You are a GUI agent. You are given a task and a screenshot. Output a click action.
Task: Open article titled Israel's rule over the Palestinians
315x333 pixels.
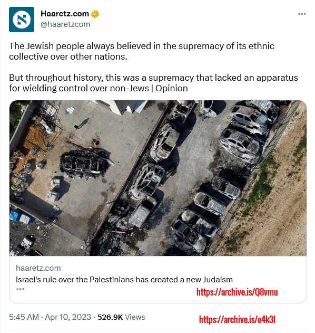[x=124, y=280]
